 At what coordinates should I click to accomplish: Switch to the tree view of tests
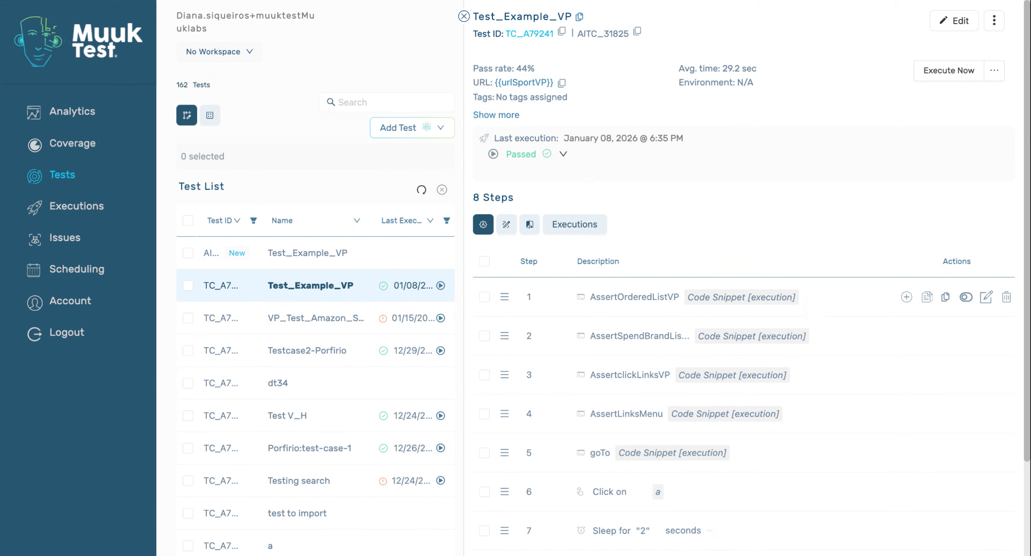186,115
